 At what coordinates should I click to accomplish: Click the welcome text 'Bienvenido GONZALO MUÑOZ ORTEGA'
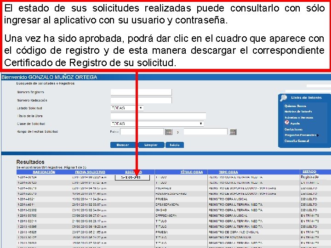[x=49, y=77]
